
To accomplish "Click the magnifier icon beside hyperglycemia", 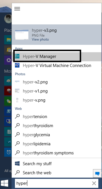I will coord(17,135).
